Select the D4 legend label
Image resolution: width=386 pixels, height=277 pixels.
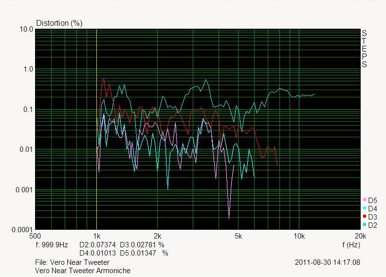(372, 209)
